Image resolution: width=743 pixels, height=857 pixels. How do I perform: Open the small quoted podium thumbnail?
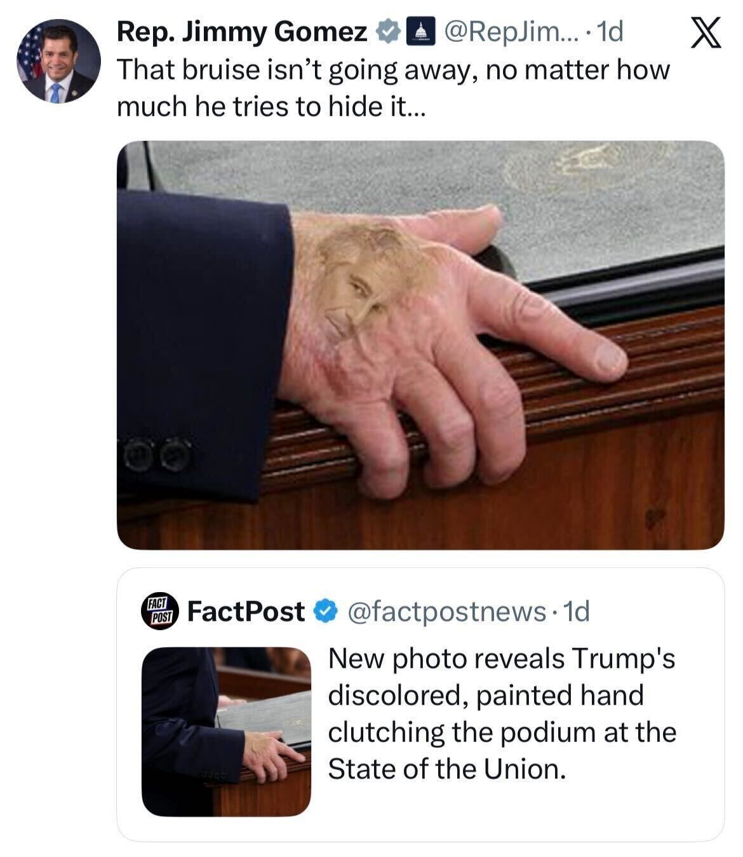226,731
